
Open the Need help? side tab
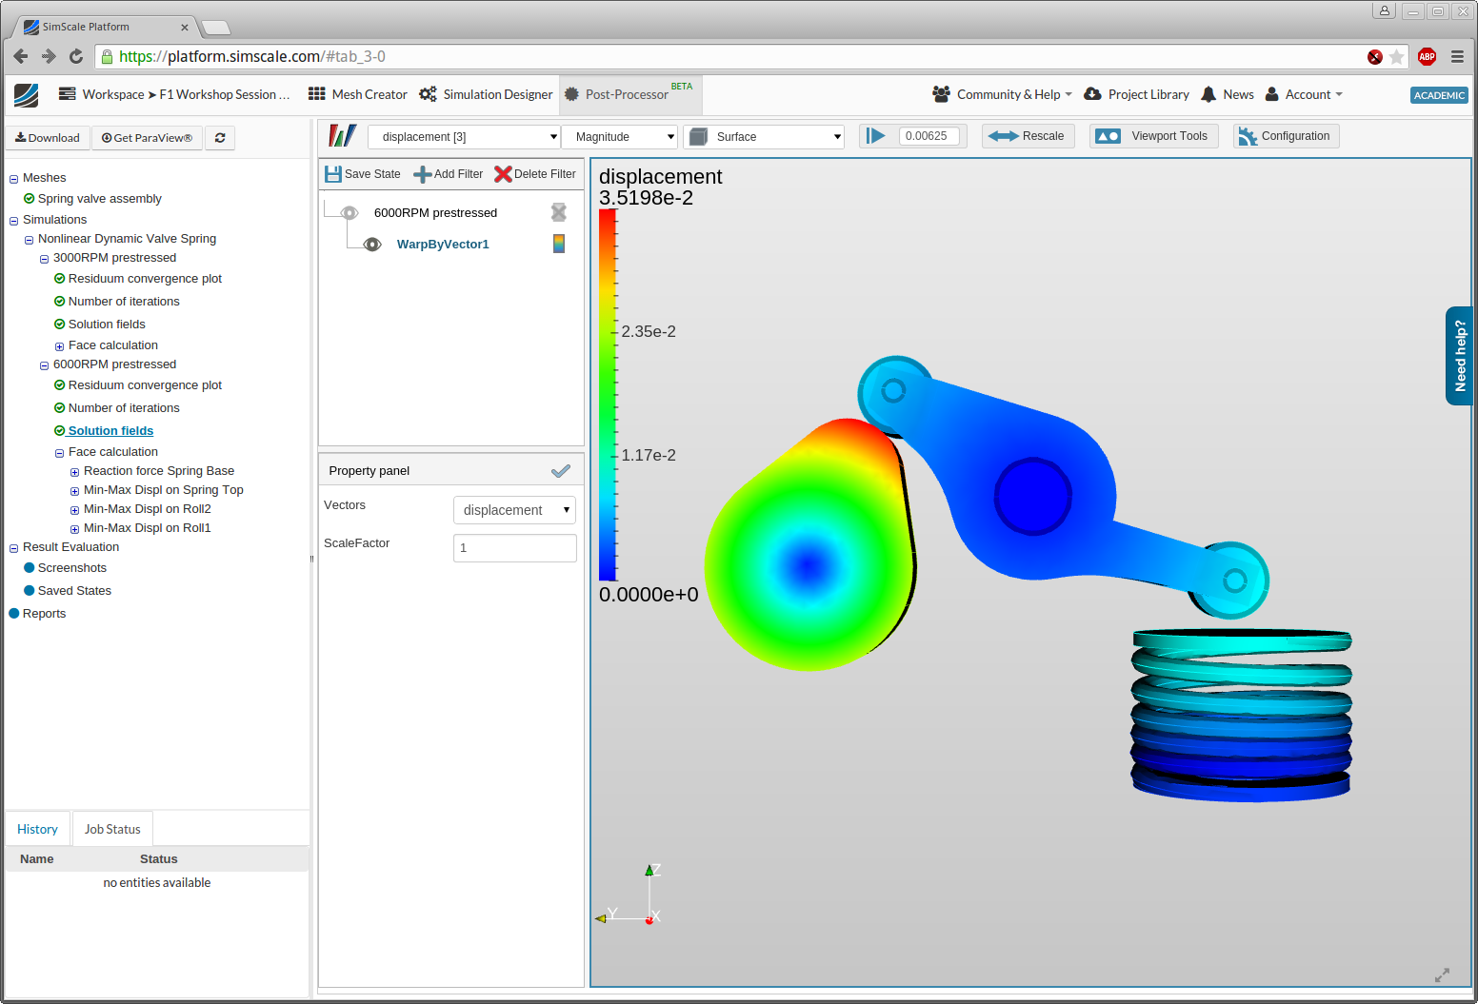tap(1460, 356)
